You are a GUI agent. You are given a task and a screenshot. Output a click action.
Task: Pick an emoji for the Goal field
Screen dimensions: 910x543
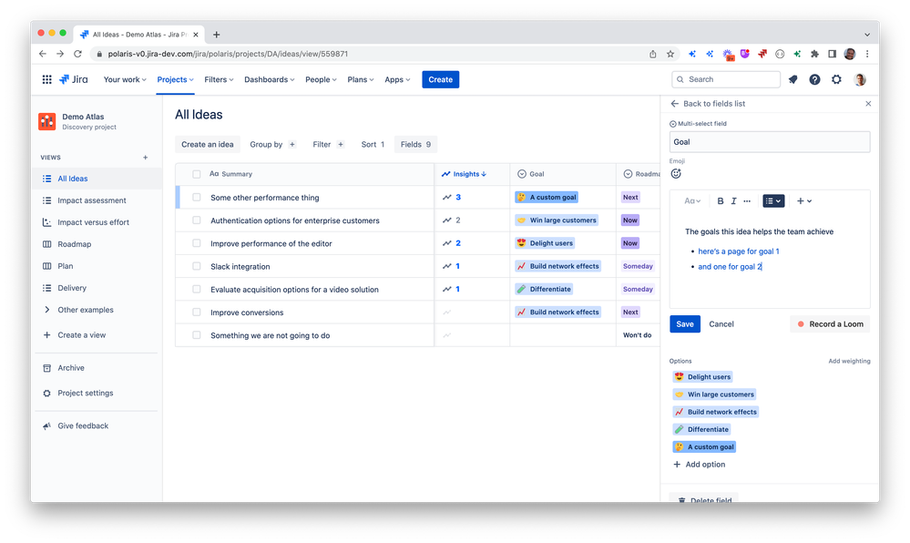[x=676, y=174]
